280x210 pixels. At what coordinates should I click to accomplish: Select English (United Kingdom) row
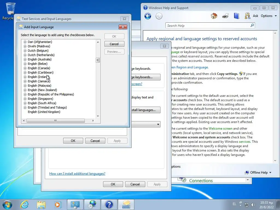(44, 112)
